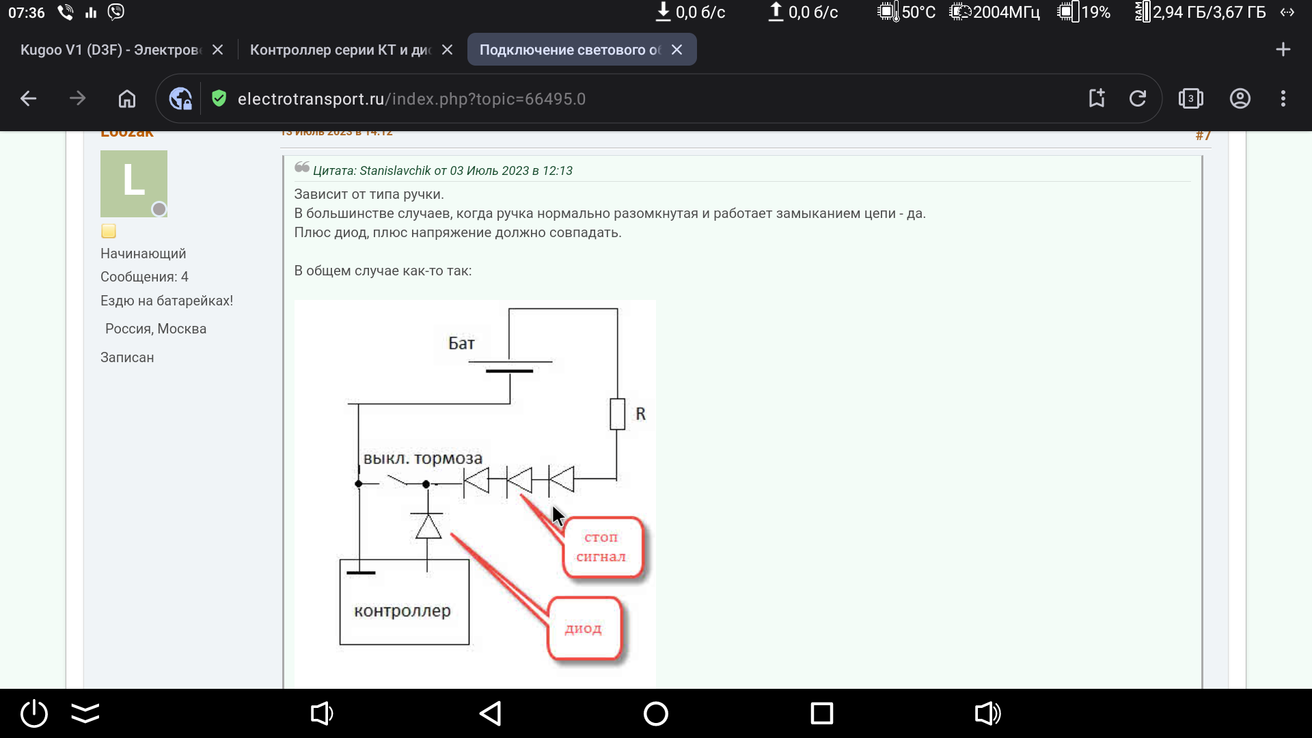This screenshot has height=738, width=1312.
Task: Click the user avatar with letter L
Action: (x=134, y=183)
